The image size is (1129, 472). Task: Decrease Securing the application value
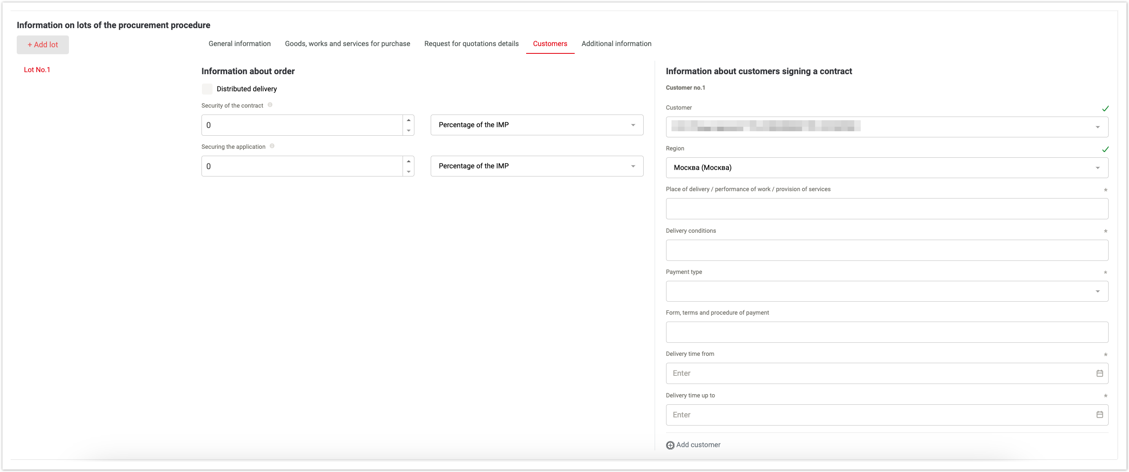click(x=408, y=171)
